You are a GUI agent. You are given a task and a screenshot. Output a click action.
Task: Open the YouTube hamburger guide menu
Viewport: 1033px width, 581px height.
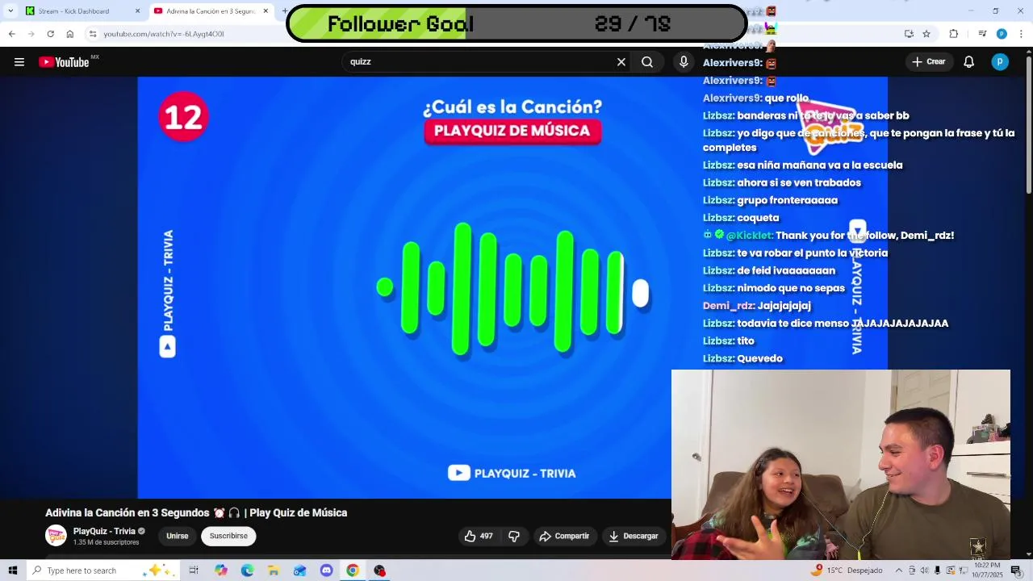point(19,62)
